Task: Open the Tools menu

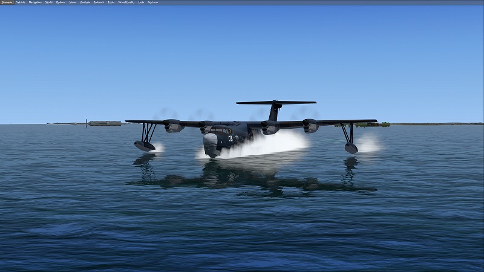Action: click(111, 2)
